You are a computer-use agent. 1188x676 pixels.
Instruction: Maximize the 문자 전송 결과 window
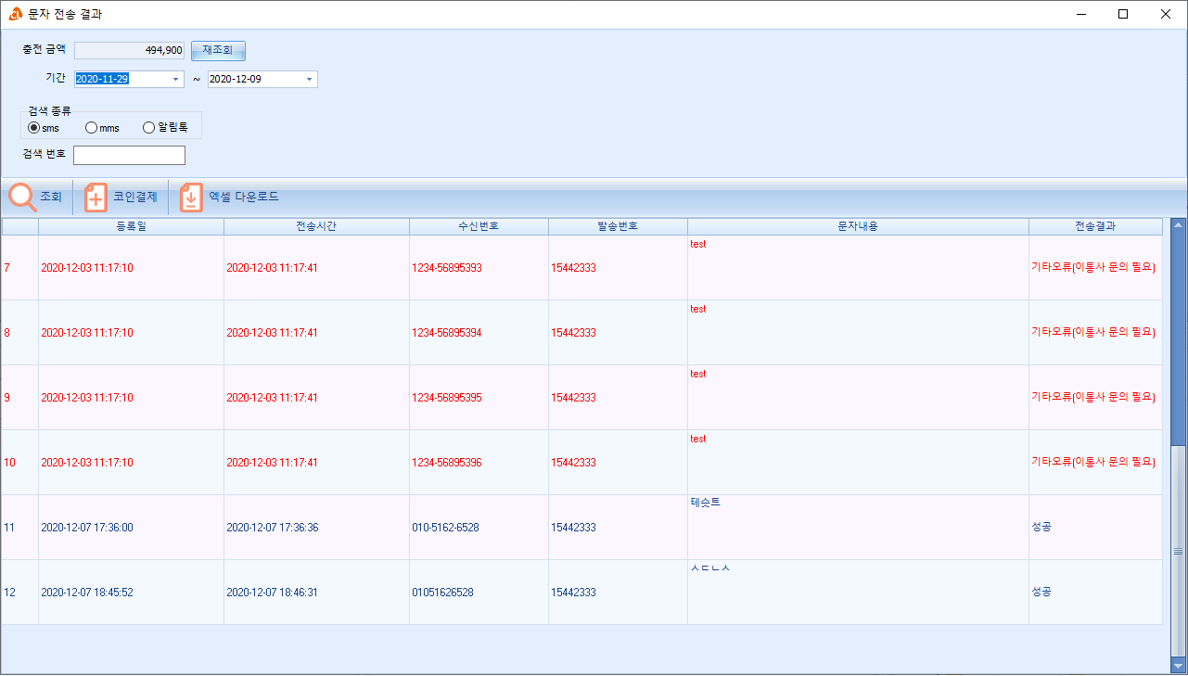[x=1123, y=14]
